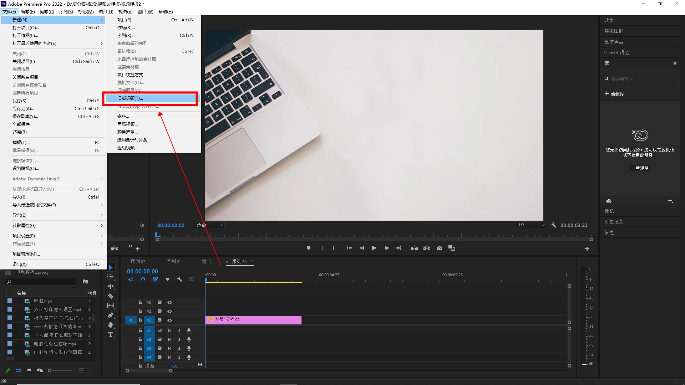Open the 1/2 playback resolution dropdown
This screenshot has width=685, height=385.
point(531,225)
